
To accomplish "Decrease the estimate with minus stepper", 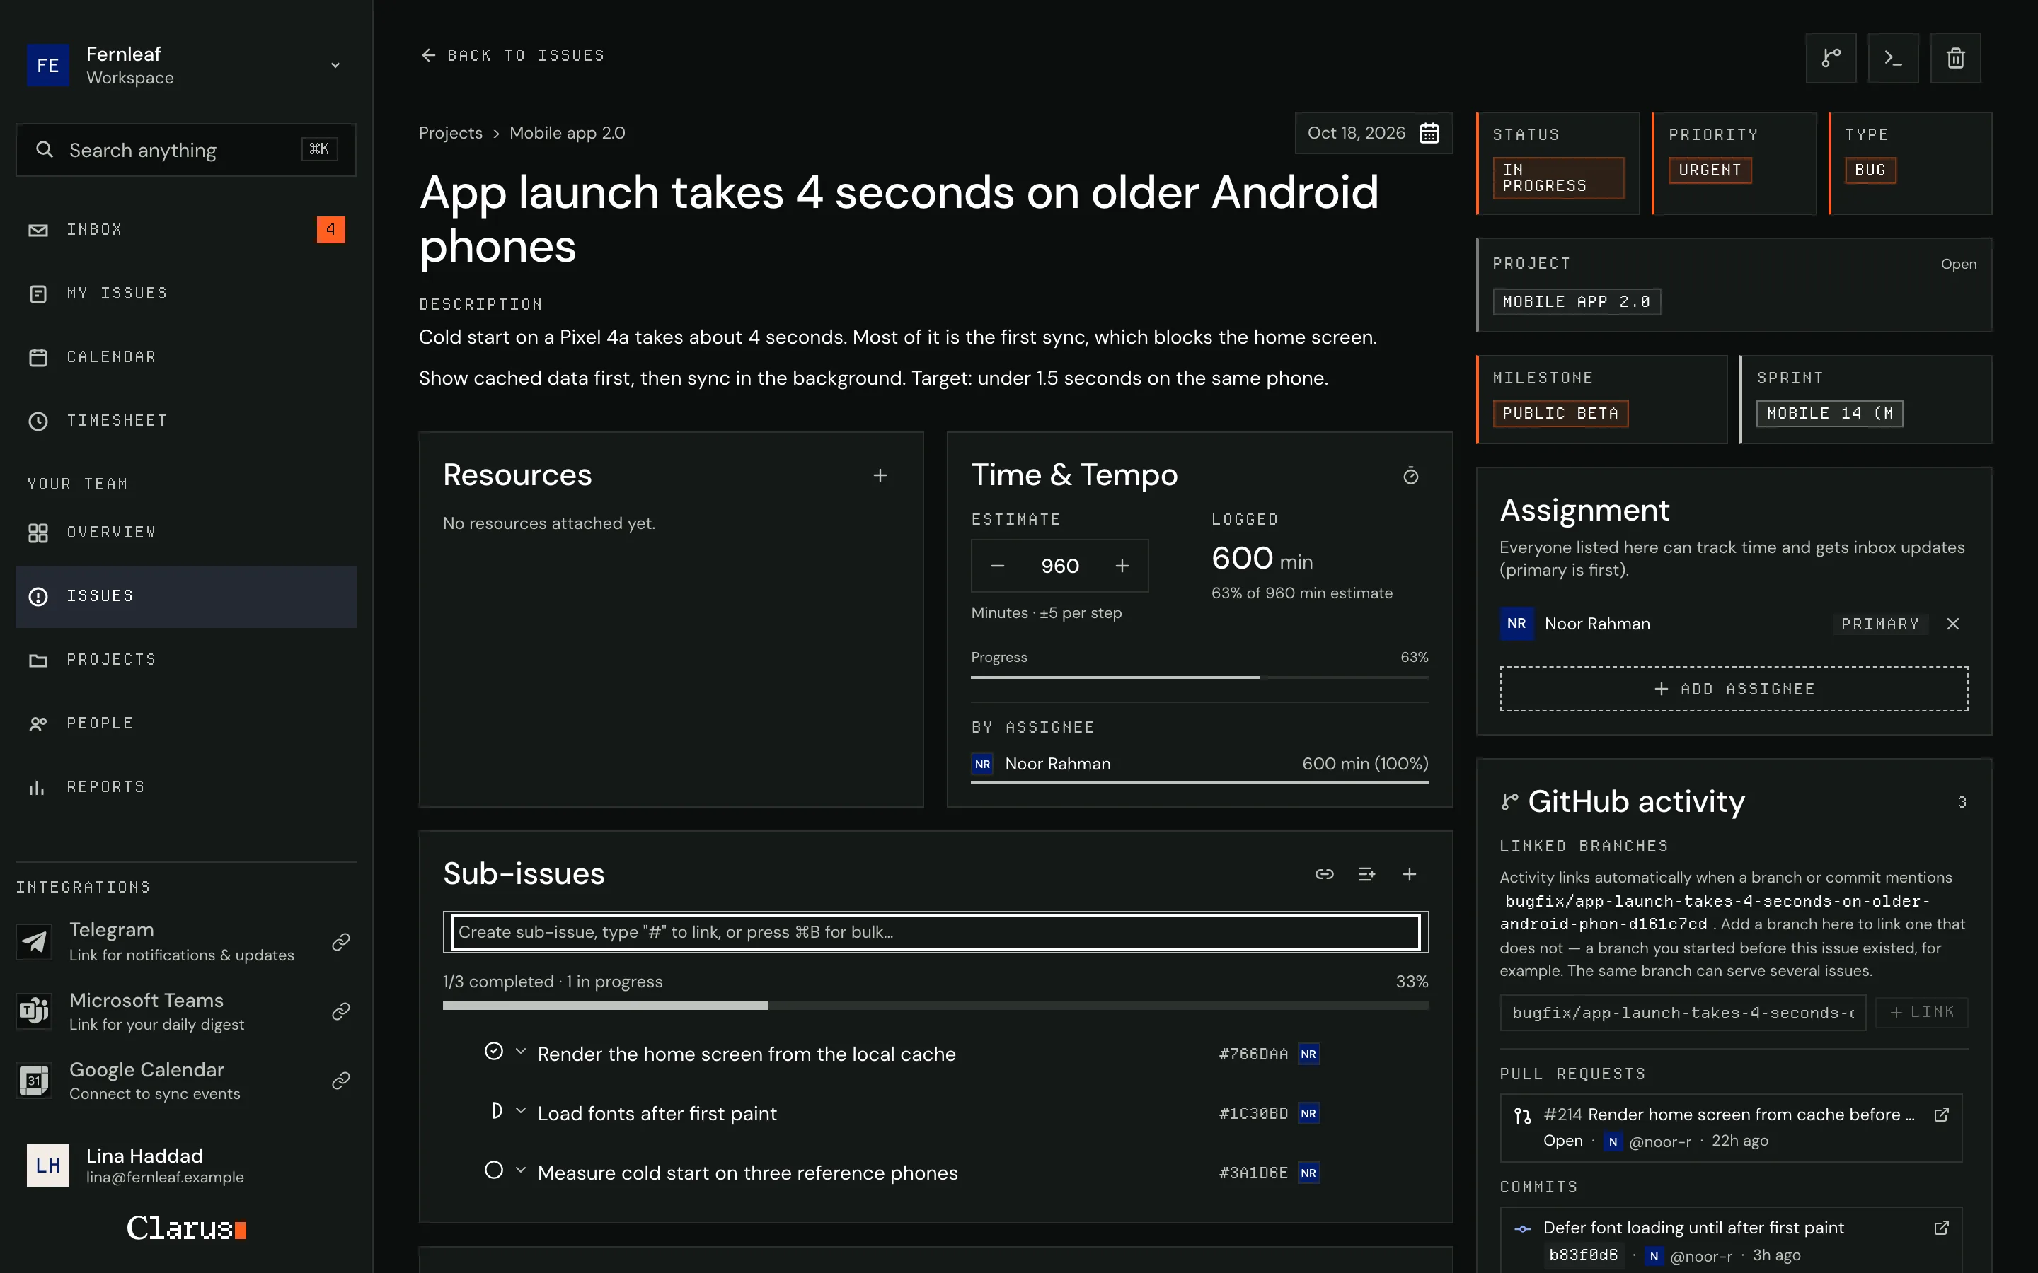I will 998,566.
